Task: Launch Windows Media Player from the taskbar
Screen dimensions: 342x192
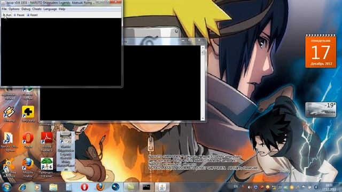Action: tap(37, 187)
